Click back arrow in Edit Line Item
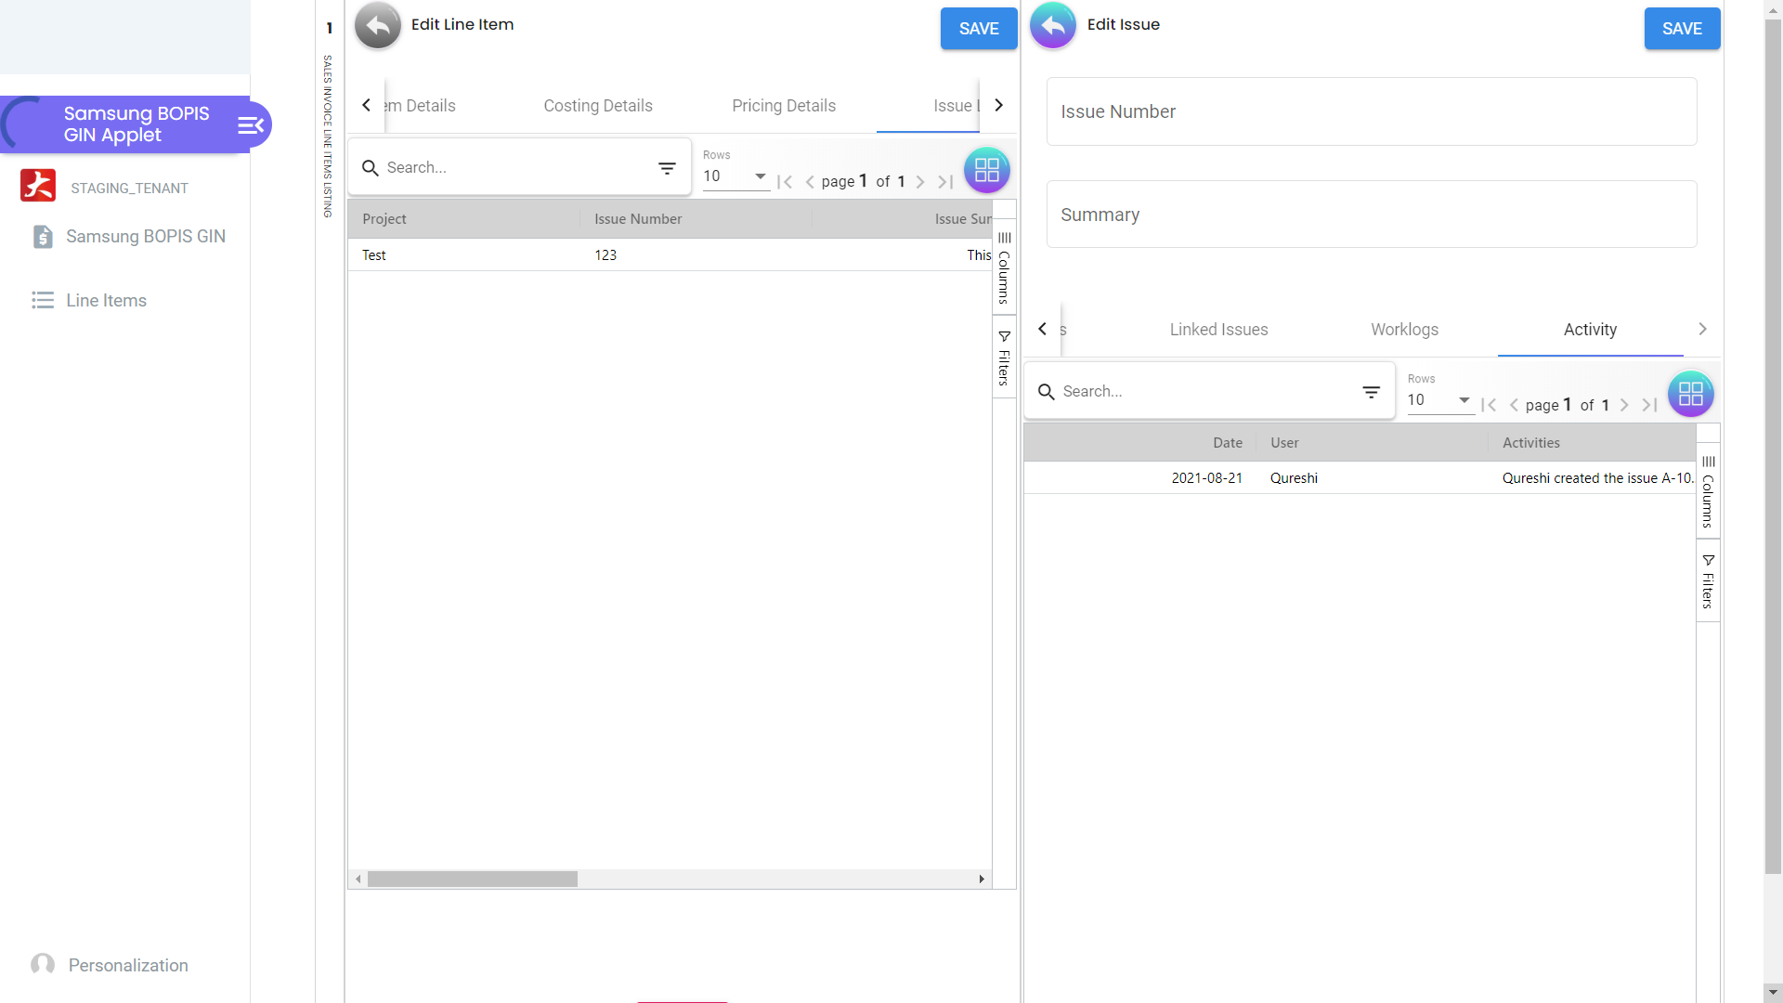The height and width of the screenshot is (1003, 1783). click(378, 26)
